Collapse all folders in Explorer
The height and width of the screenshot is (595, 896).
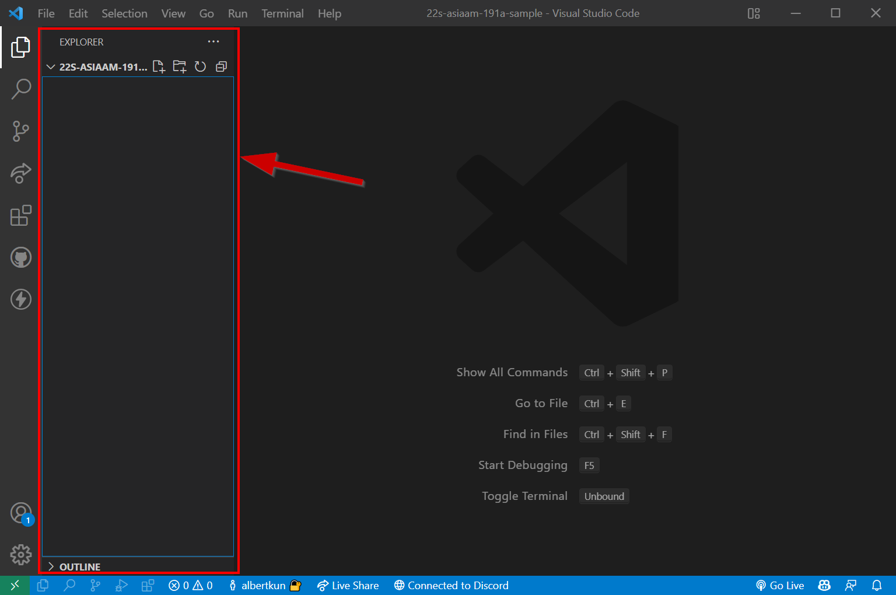221,66
